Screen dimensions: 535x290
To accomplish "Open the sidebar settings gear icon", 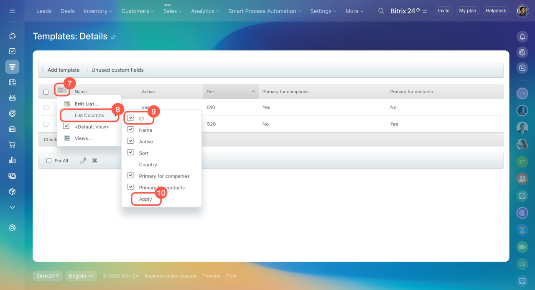I will tap(12, 227).
